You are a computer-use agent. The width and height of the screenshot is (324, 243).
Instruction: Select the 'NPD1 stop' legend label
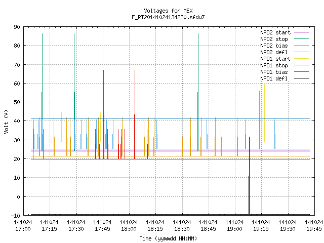coord(274,65)
